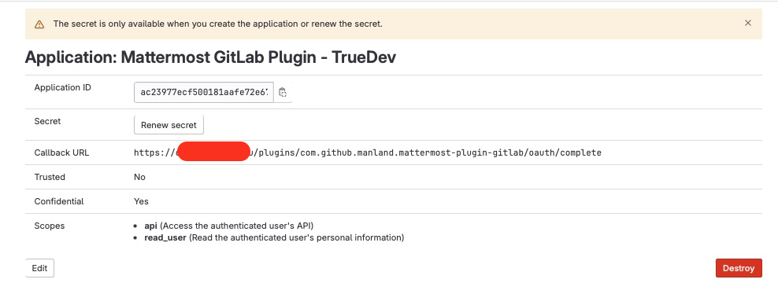The image size is (778, 305).
Task: Click the 'Scopes' row label
Action: point(49,226)
